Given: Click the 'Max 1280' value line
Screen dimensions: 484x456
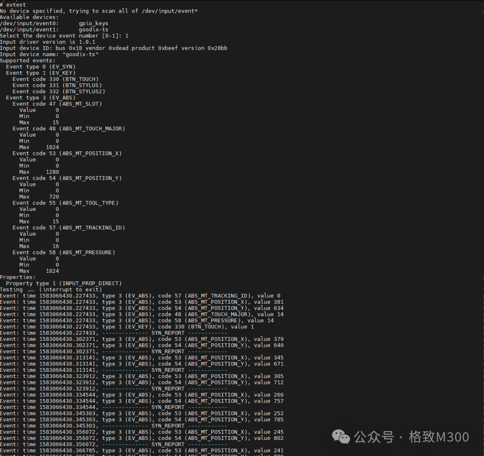Looking at the screenshot, I should click(x=39, y=172).
